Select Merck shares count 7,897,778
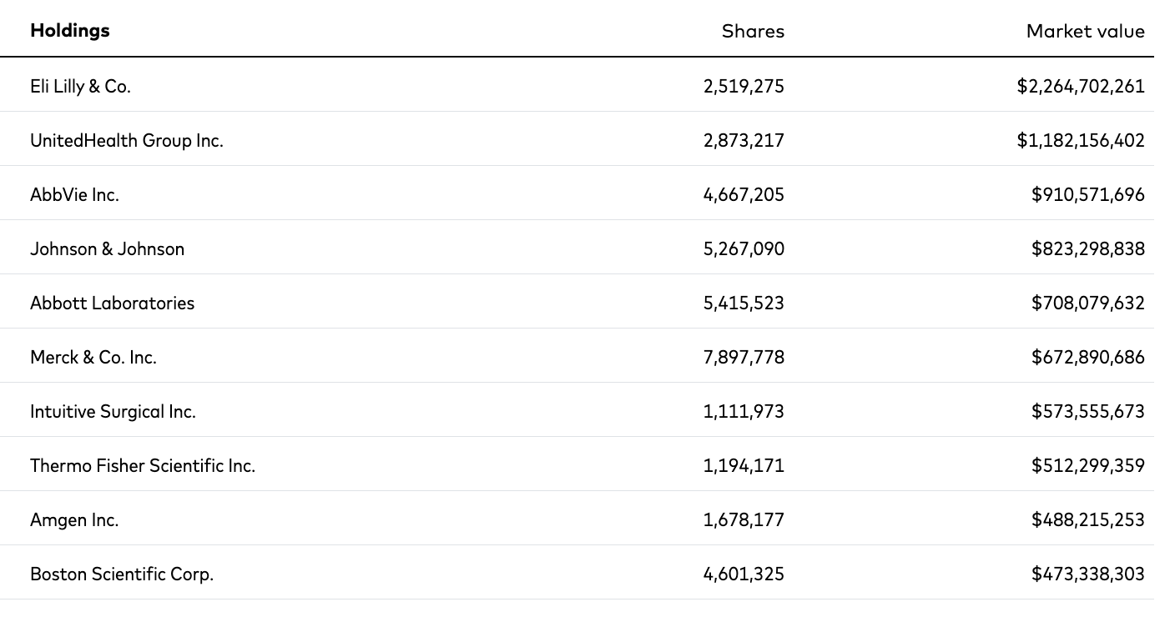This screenshot has width=1170, height=617. (744, 357)
